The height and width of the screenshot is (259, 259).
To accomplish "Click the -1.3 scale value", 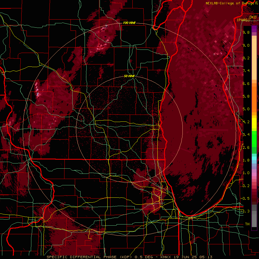I will pyautogui.click(x=245, y=211).
